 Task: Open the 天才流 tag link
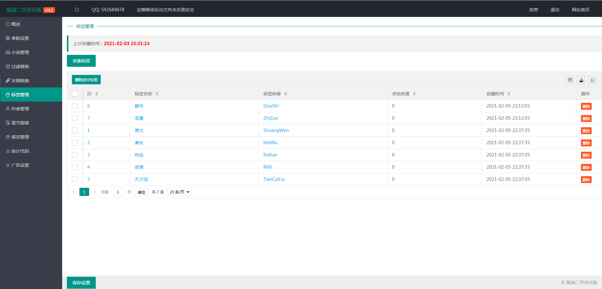click(x=141, y=179)
